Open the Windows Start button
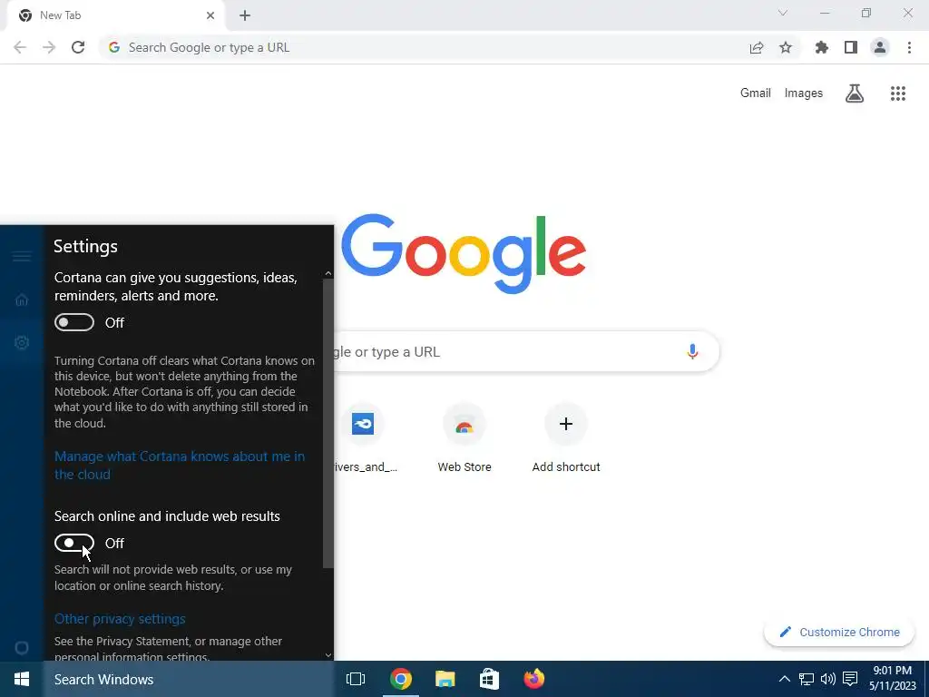This screenshot has width=929, height=697. point(22,679)
